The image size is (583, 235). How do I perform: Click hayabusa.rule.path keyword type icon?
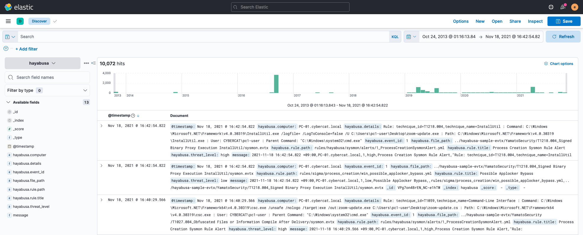pos(9,190)
